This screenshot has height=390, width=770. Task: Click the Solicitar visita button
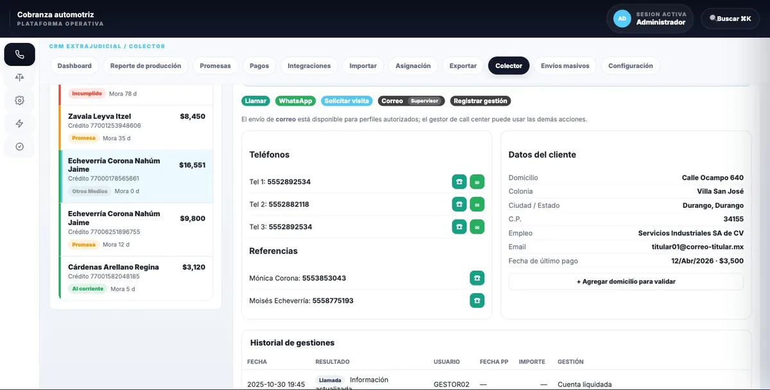346,101
